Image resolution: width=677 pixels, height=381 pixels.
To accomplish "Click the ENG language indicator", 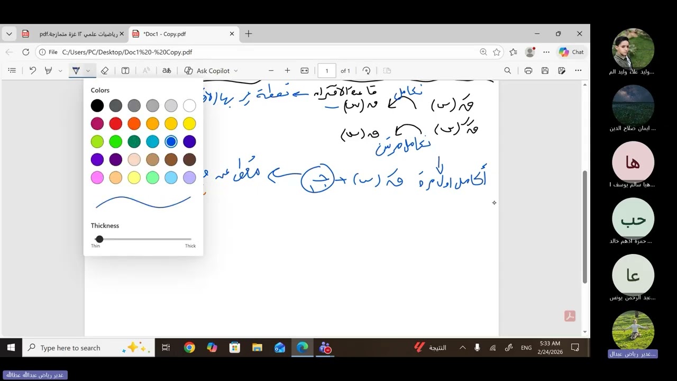I will point(526,348).
